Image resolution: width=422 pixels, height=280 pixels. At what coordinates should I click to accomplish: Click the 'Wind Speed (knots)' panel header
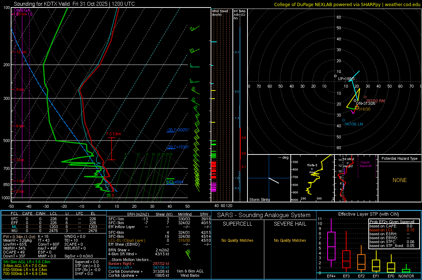pyautogui.click(x=220, y=13)
